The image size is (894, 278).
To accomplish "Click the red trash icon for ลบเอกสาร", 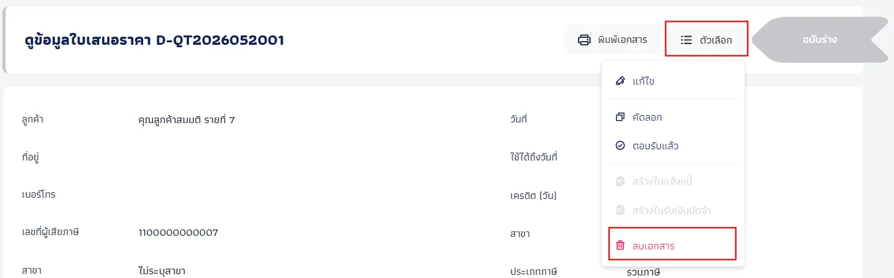I will click(x=620, y=246).
